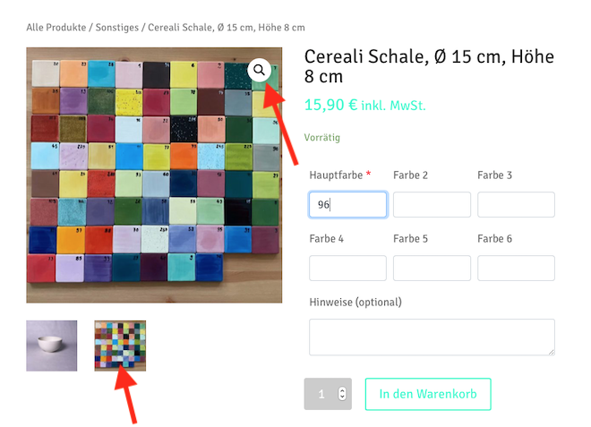This screenshot has width=591, height=427.
Task: Click the yellow tile numbered 6
Action: [x=184, y=74]
